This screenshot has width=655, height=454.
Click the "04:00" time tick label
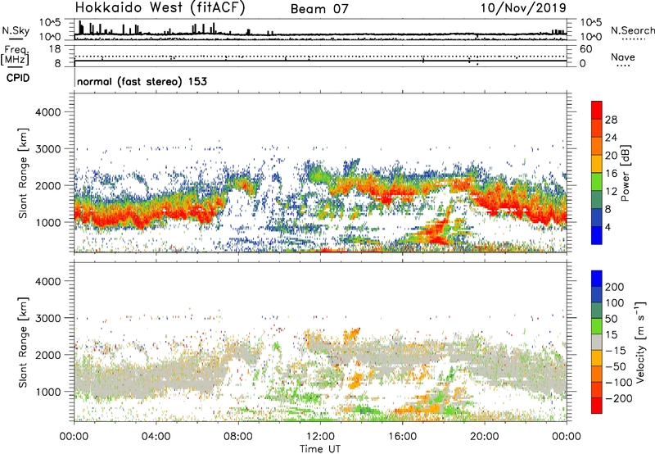[156, 437]
